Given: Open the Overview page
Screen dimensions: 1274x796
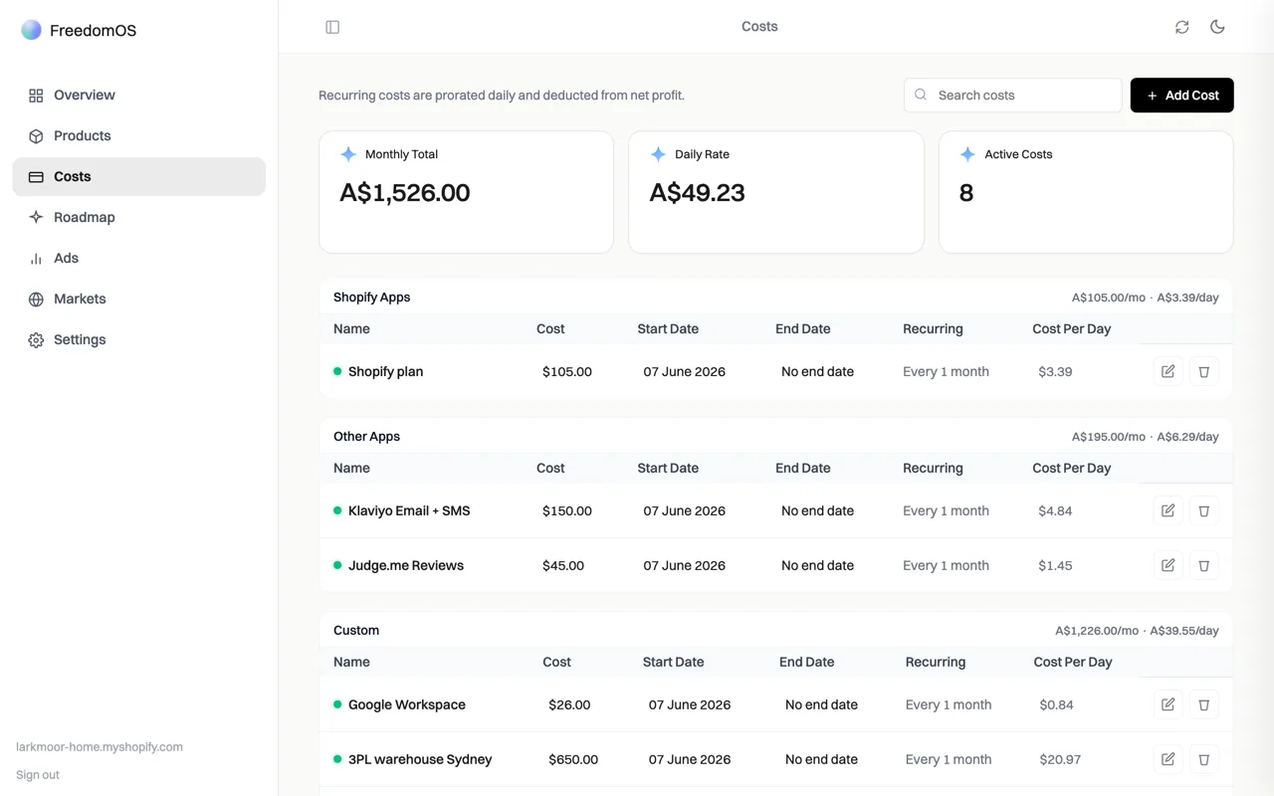Looking at the screenshot, I should (x=139, y=96).
